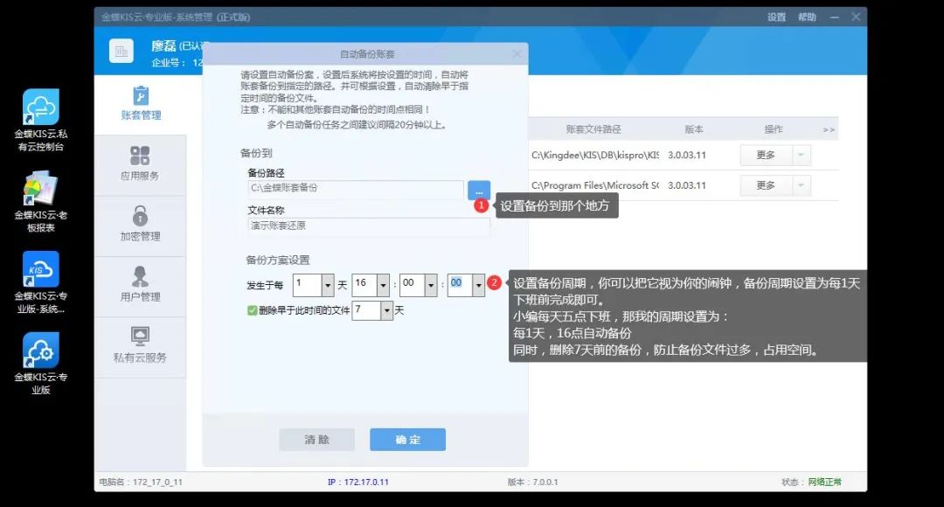
Task: Open the minutes dropdown after the hour
Action: [430, 286]
